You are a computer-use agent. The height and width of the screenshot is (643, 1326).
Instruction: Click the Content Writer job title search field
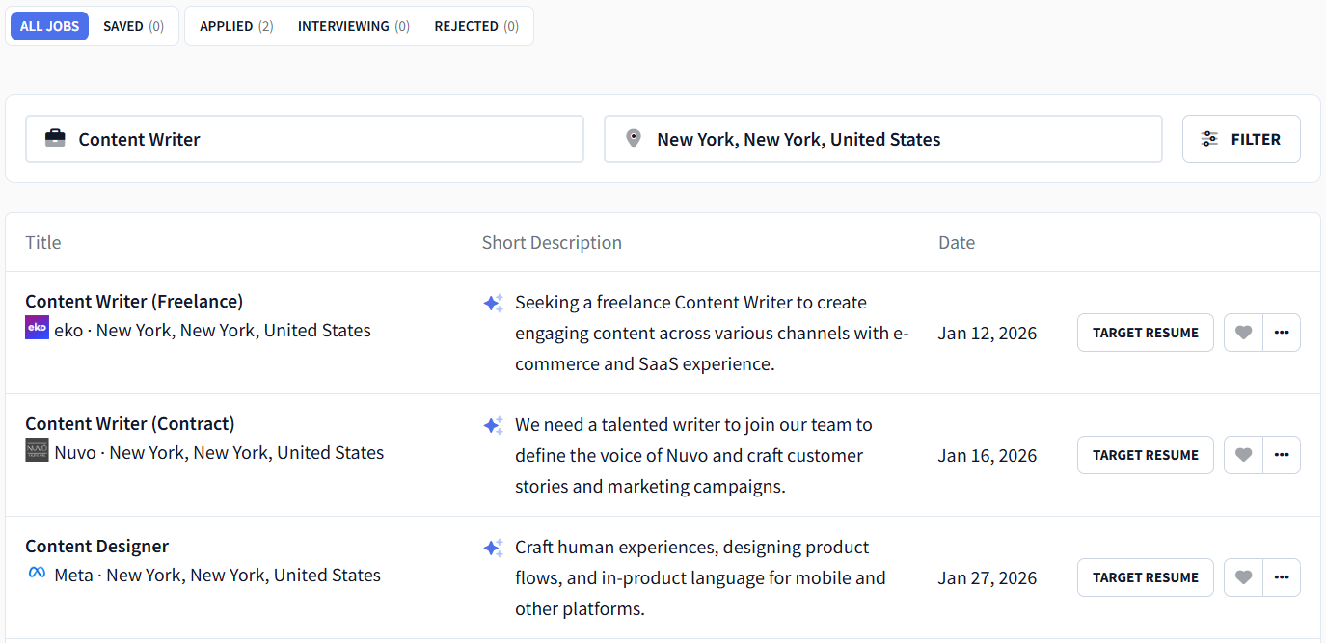(x=305, y=139)
